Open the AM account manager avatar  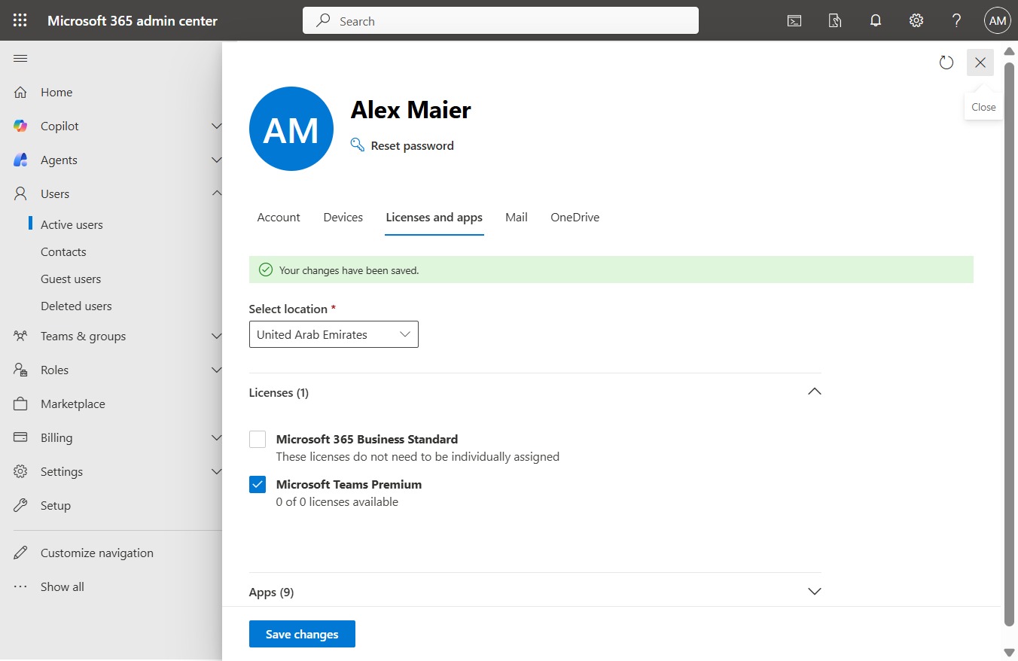998,20
